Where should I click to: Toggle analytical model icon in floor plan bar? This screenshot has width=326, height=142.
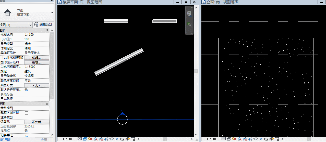128,139
